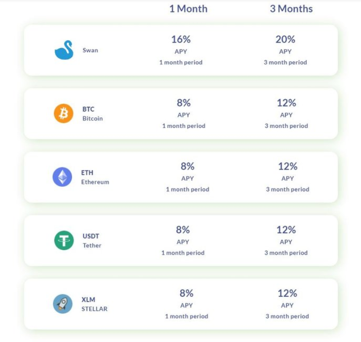Select the 1 Month column header

tap(188, 9)
